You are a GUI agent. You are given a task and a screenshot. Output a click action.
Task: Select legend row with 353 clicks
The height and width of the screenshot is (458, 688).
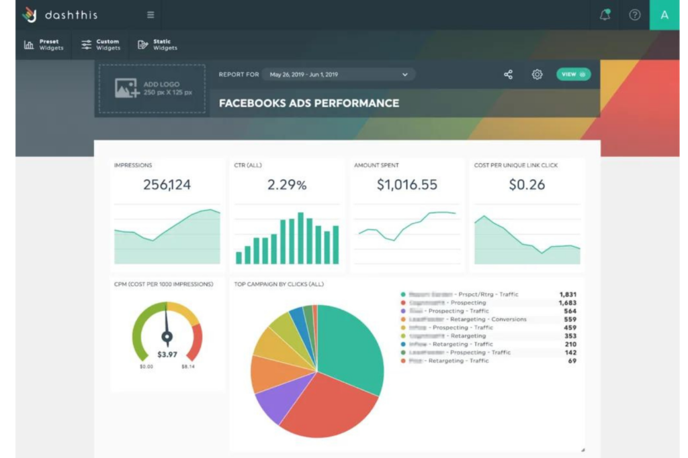point(488,336)
